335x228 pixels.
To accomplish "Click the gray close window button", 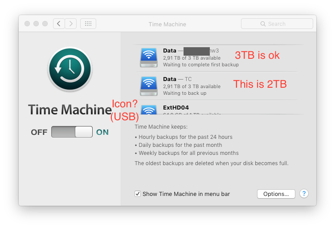I will (x=27, y=24).
